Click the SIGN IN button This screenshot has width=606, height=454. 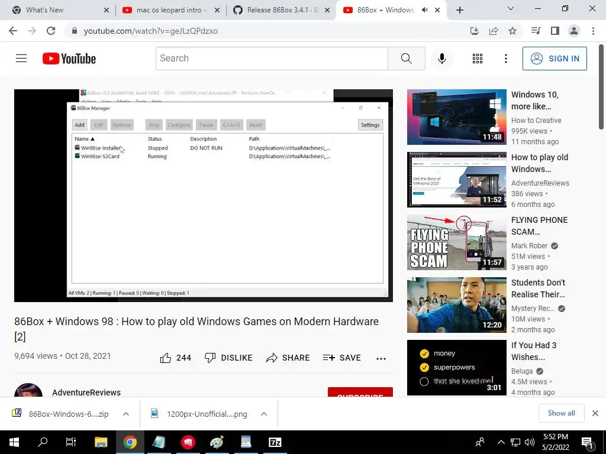555,59
